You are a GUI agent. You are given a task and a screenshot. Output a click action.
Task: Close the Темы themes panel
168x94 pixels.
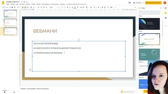pyautogui.click(x=161, y=8)
